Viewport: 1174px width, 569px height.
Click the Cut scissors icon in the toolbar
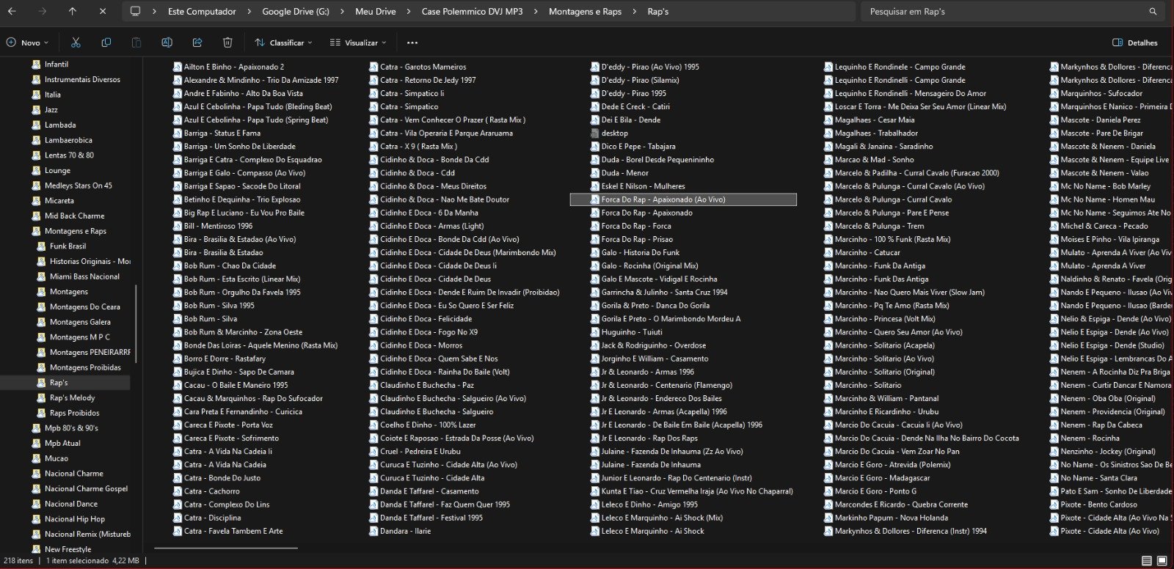[76, 43]
